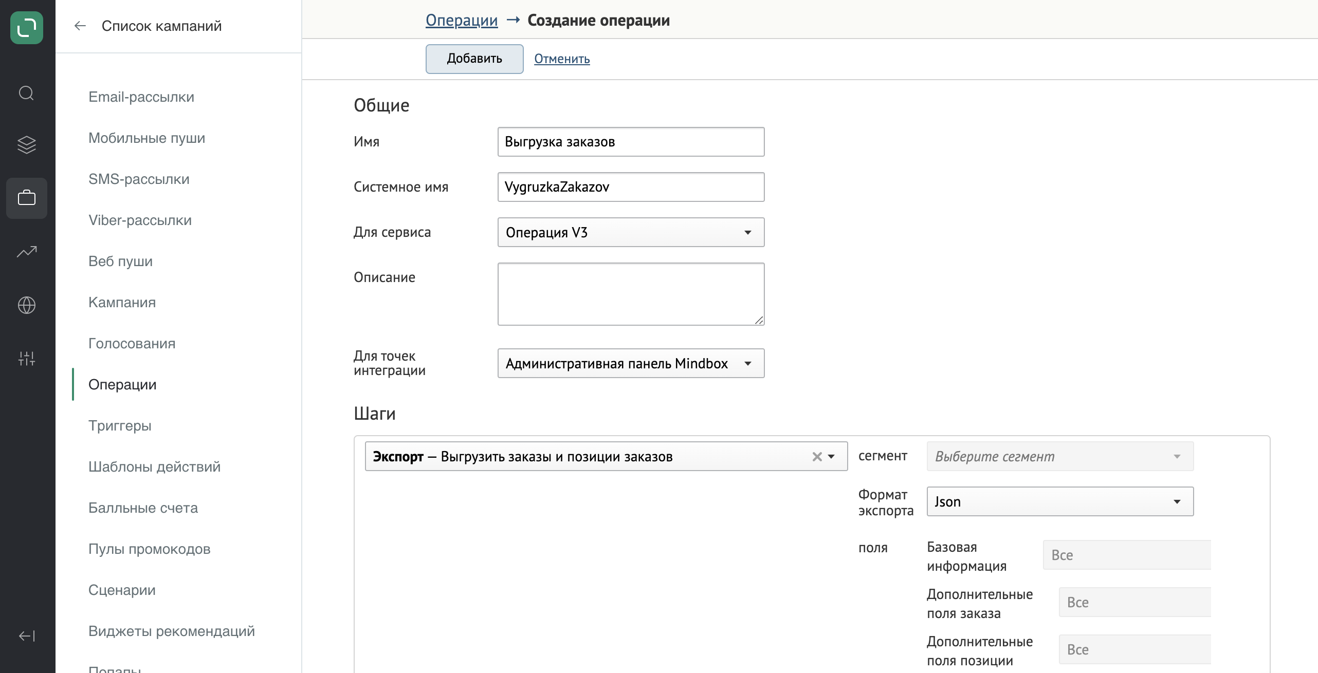
Task: Open Виджеты рекомендаций menu item
Action: (172, 631)
